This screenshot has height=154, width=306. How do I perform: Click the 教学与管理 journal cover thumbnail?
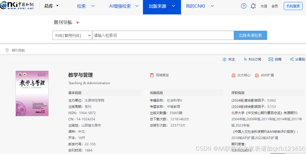click(32, 93)
